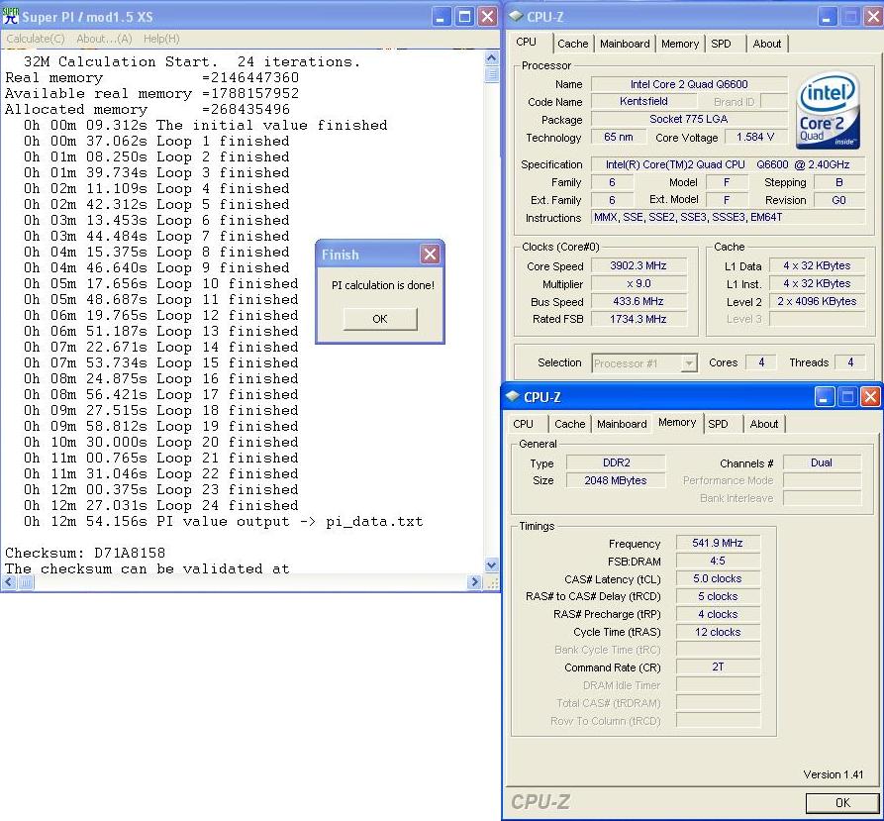Click the Loop 24 finished line
Image resolution: width=884 pixels, height=821 pixels.
pos(160,505)
